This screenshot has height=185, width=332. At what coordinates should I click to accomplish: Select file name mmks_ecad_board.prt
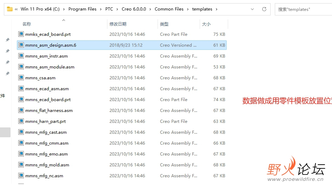(x=48, y=34)
